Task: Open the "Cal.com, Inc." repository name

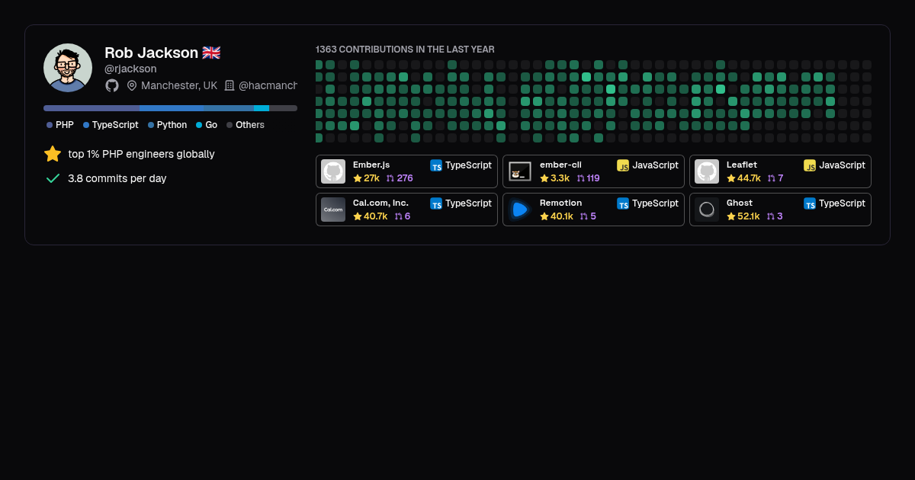Action: 380,203
